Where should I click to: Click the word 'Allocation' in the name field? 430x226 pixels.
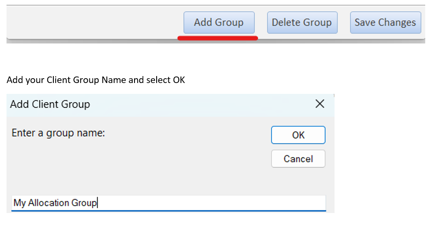coord(49,203)
